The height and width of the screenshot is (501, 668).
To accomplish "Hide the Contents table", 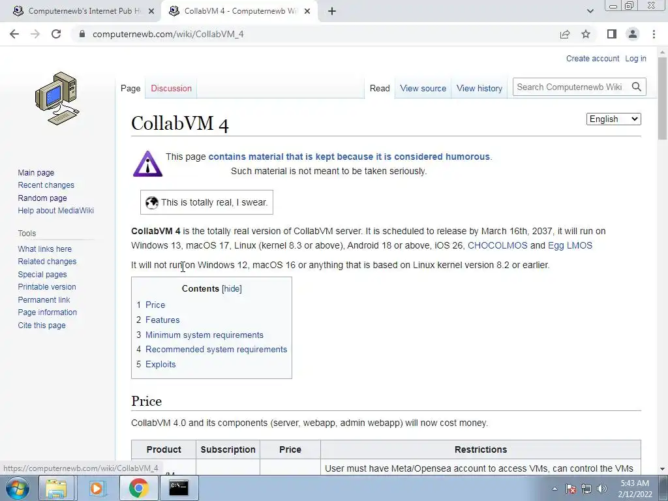I will coord(232,288).
